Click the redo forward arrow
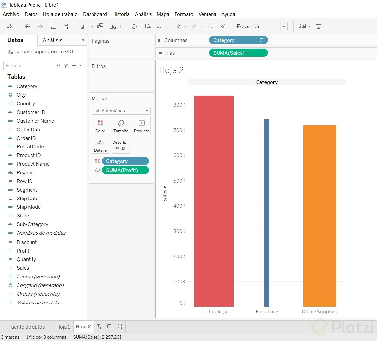Image resolution: width=377 pixels, height=341 pixels. [40, 26]
